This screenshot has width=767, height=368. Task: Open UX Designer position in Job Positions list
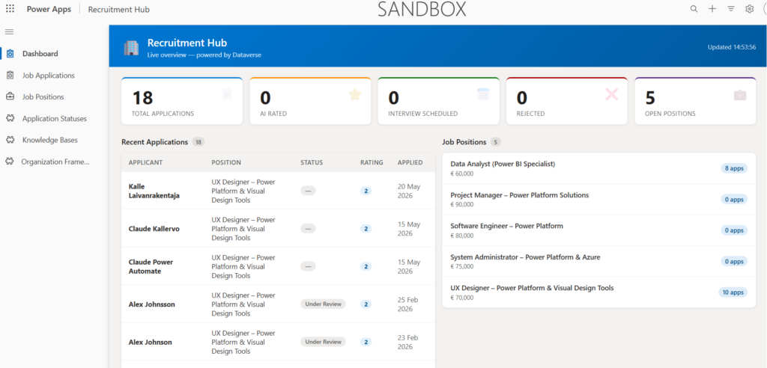[598, 292]
